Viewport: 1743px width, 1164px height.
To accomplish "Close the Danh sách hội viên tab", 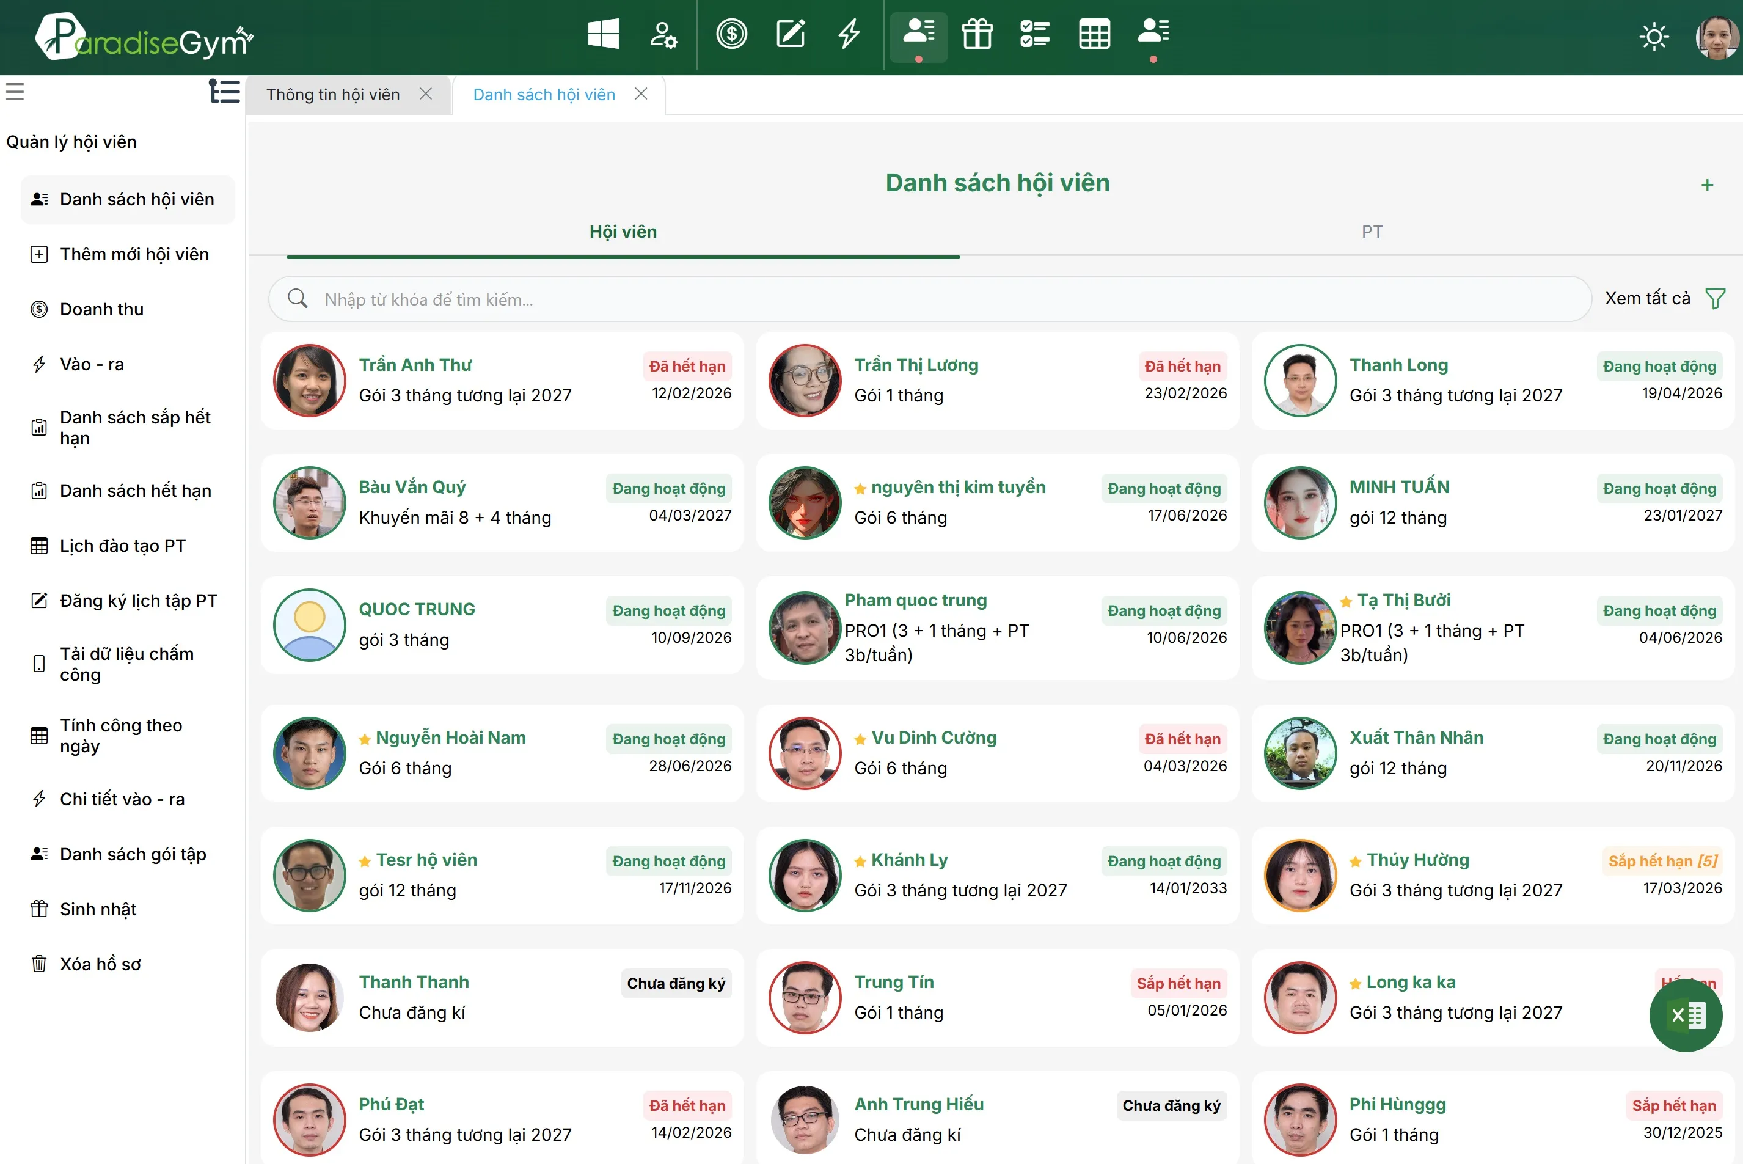I will click(x=640, y=93).
